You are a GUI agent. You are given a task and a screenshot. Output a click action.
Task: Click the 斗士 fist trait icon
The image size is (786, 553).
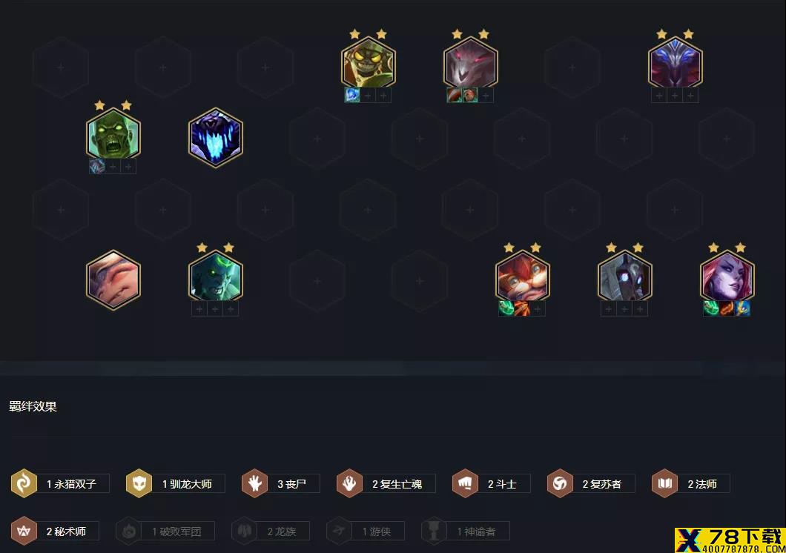(x=465, y=484)
